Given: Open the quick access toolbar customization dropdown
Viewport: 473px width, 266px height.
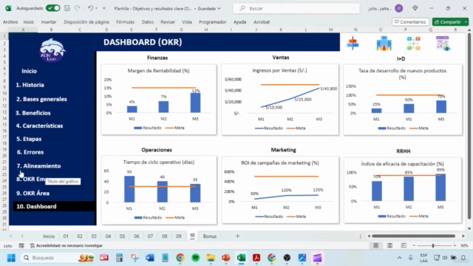Looking at the screenshot, I should point(103,8).
